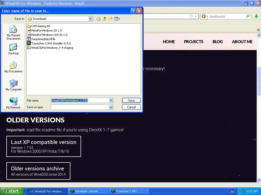Open My Recent Documents shortcut
The height and width of the screenshot is (195, 261).
tap(14, 32)
